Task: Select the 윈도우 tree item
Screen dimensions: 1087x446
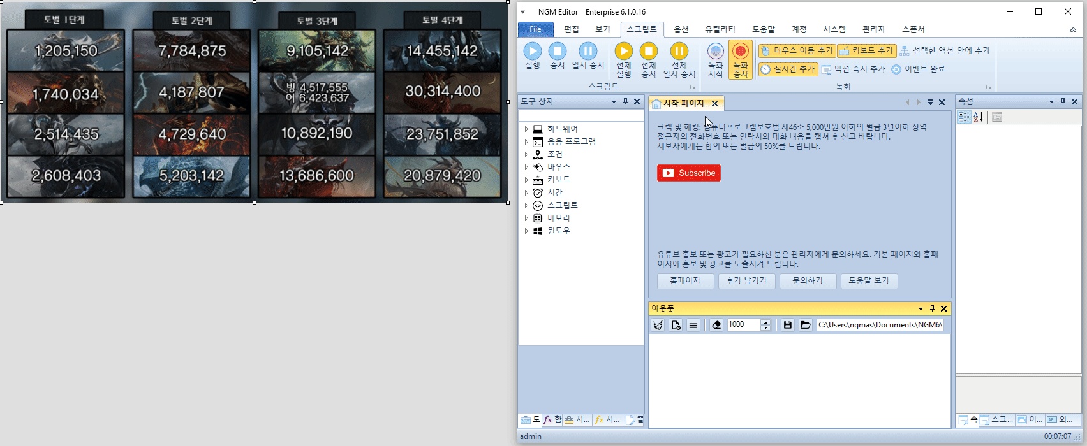Action: (x=558, y=231)
